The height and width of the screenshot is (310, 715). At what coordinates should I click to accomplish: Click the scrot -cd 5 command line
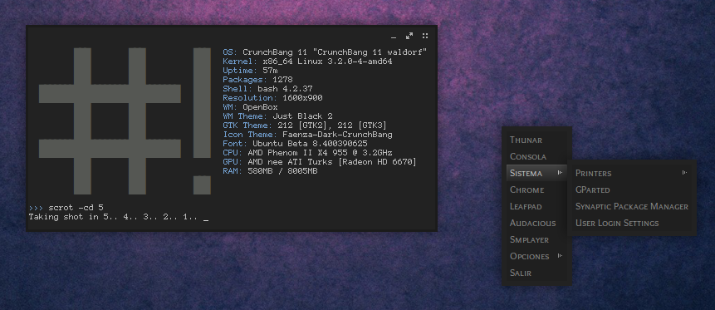pyautogui.click(x=66, y=208)
